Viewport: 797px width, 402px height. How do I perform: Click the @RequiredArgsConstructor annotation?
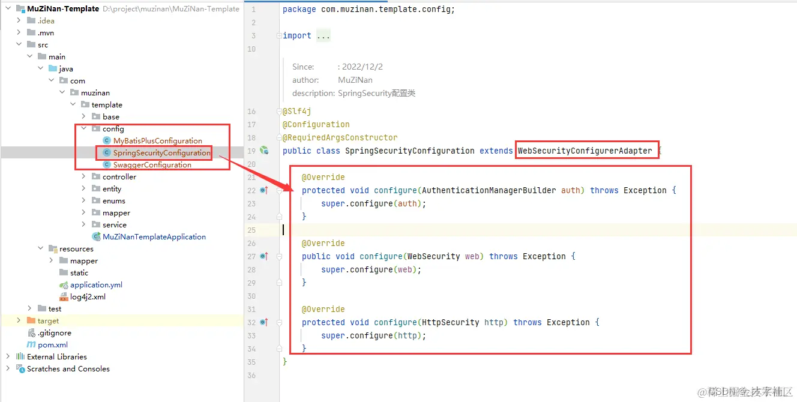coord(340,137)
